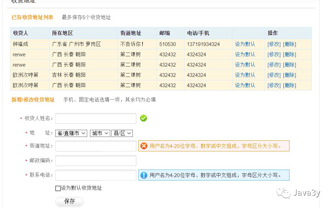This screenshot has width=331, height=208.
Task: Click the 已存收货地址列表 heading
Action: 32,17
